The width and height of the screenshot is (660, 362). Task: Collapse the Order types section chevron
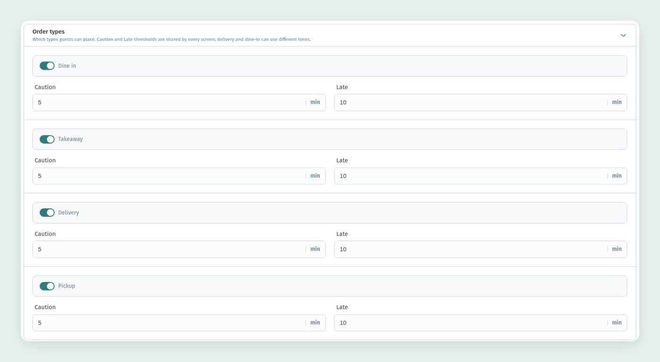pyautogui.click(x=623, y=35)
